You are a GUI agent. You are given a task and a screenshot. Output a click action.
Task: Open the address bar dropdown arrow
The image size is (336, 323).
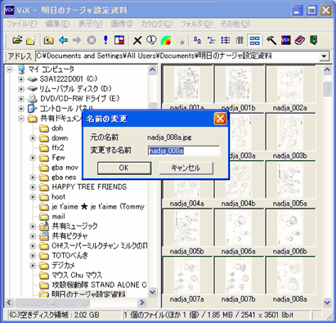(324, 56)
